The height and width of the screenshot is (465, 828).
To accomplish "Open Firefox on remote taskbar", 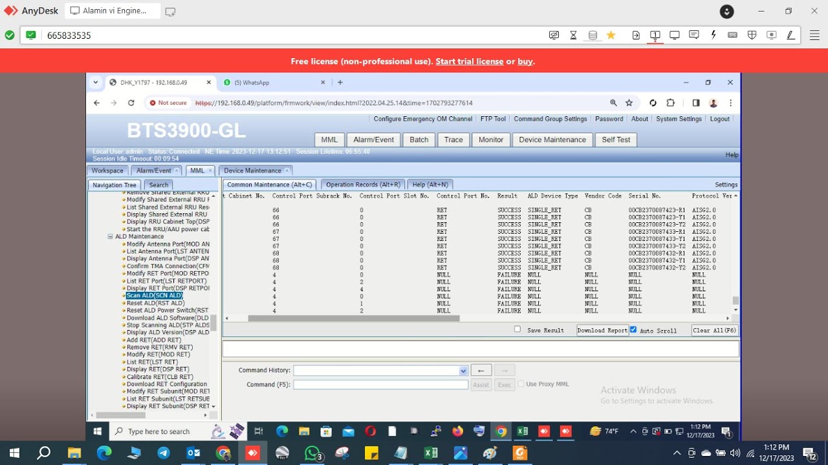I will 457,431.
